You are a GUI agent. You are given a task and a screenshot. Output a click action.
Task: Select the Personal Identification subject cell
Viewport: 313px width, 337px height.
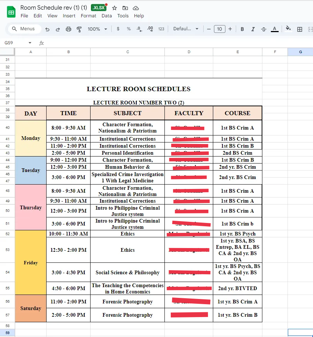tap(127, 153)
